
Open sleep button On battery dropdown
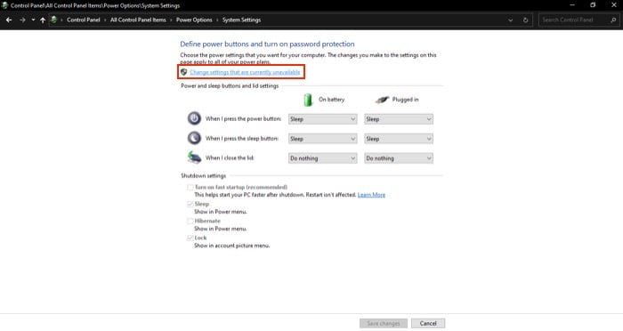click(x=322, y=139)
